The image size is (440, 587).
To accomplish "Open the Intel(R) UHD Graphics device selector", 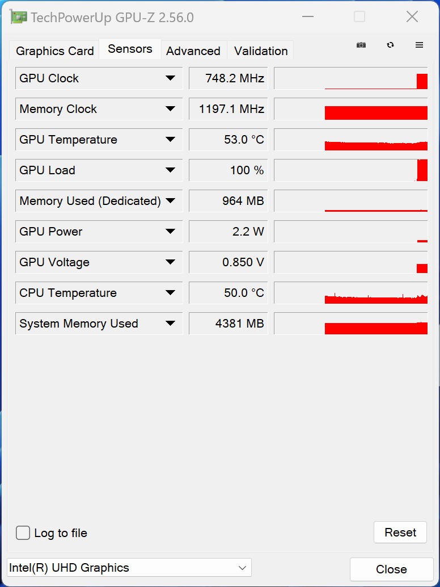I will (129, 568).
